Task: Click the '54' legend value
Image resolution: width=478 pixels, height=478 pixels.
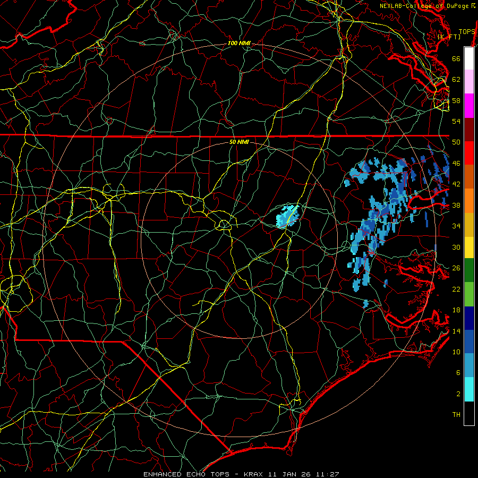Action: pos(456,121)
